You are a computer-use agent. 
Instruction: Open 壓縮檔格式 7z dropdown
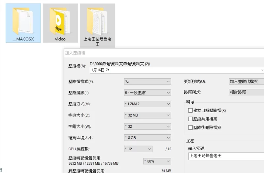(148, 82)
